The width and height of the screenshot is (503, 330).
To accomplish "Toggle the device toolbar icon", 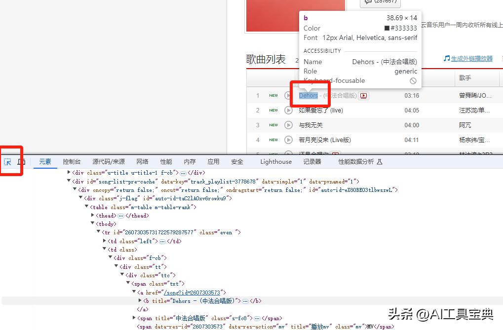I will tap(21, 162).
